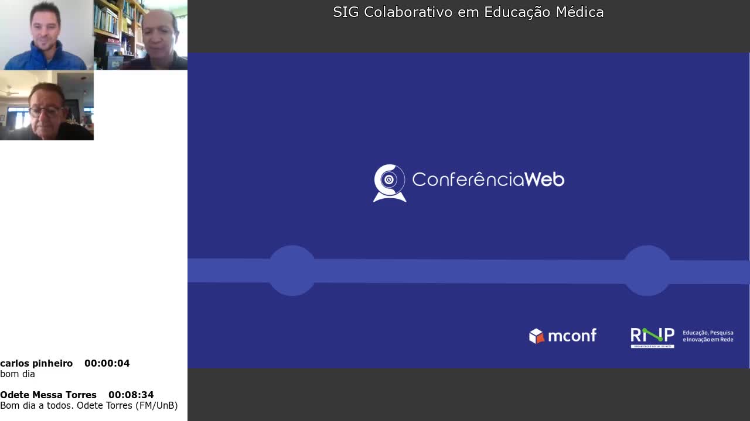Select the glasses-wearing participant's webcam thumbnail
The image size is (750, 421).
point(47,106)
